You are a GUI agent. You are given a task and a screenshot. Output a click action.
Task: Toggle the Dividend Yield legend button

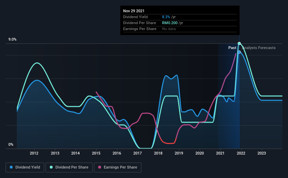point(25,167)
